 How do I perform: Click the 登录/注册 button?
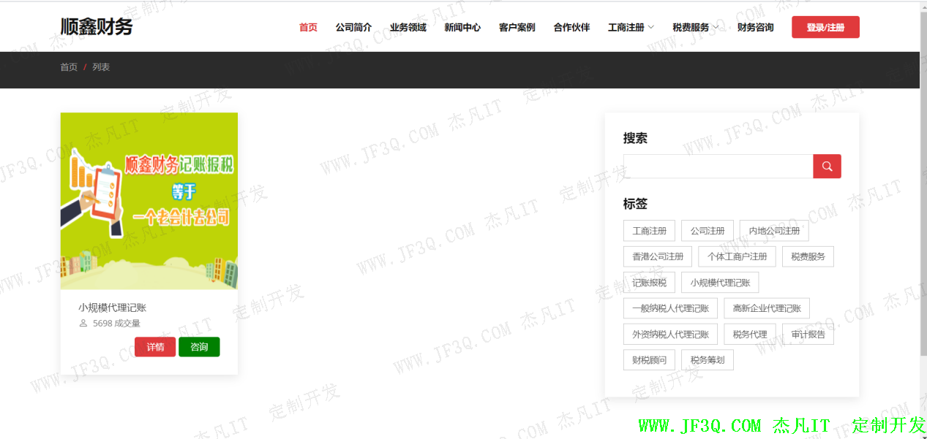(x=825, y=28)
